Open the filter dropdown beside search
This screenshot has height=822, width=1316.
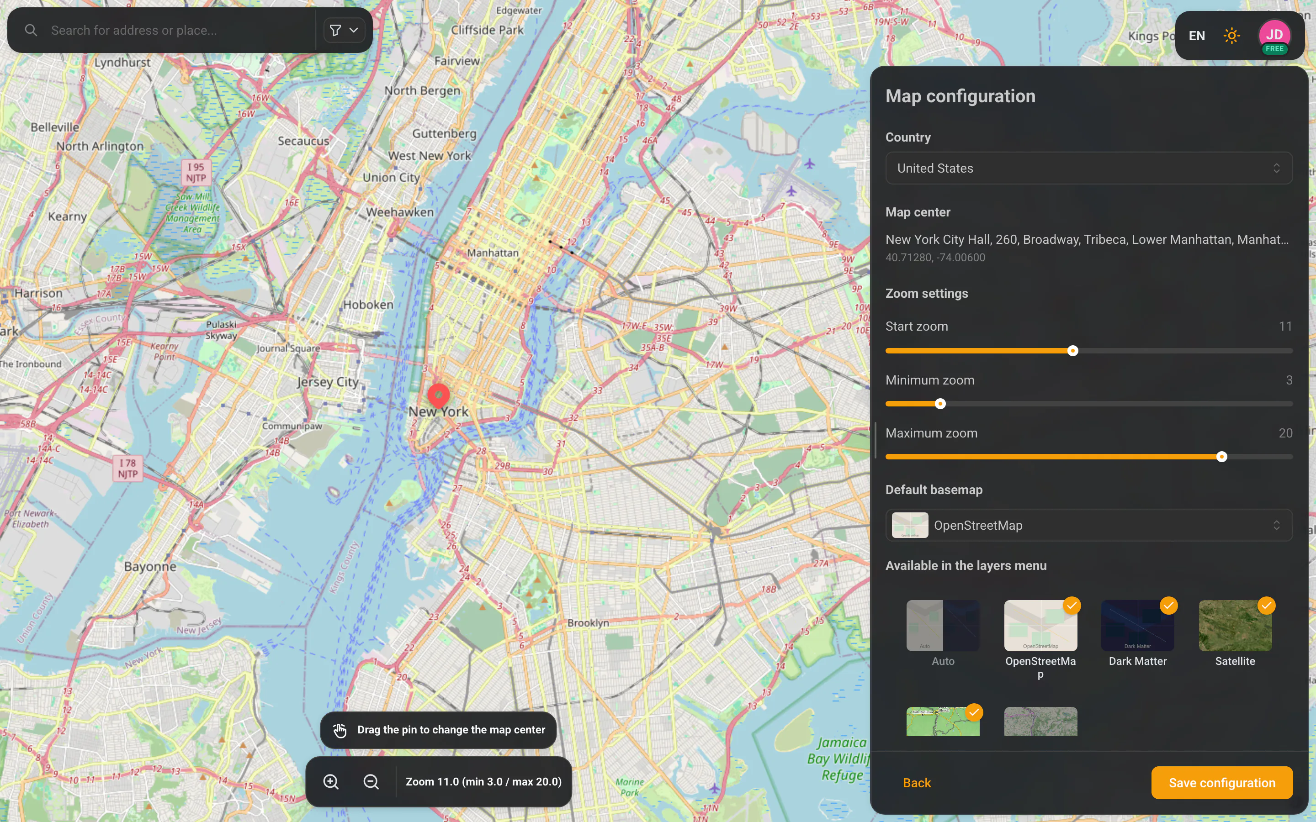tap(344, 31)
